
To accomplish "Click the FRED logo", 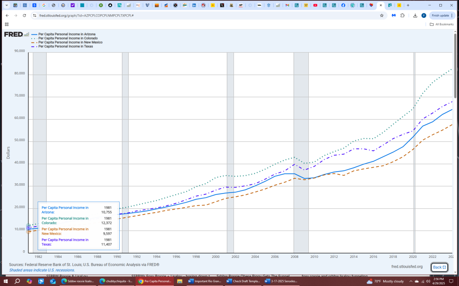I will tap(13, 34).
